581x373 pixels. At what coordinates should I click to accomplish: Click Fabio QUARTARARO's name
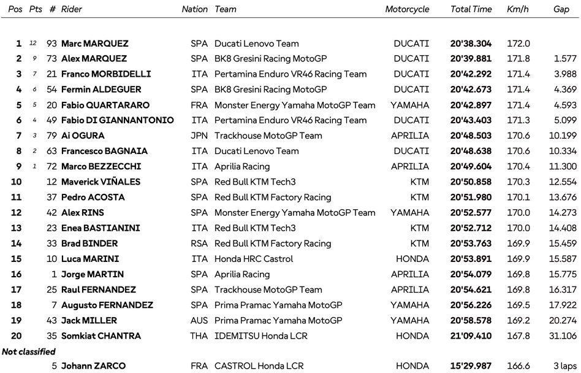tap(105, 105)
